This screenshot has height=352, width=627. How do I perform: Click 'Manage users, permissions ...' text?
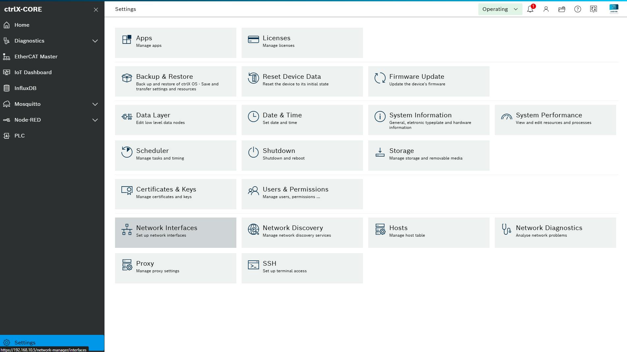tap(291, 197)
